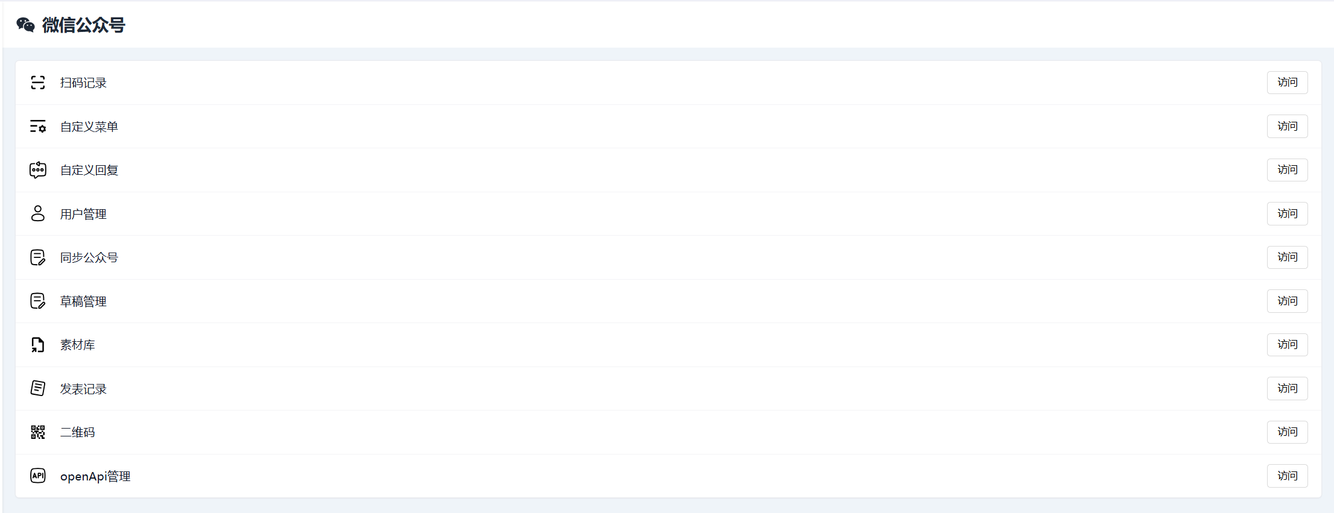Click the user management person icon

click(38, 213)
